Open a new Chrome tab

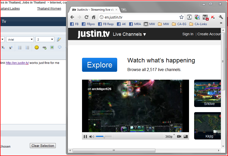click(x=124, y=10)
